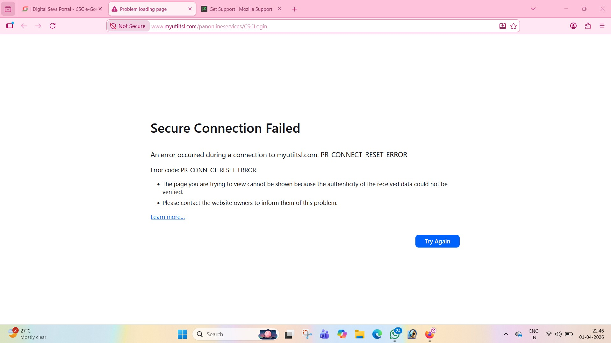Click the URL address field
This screenshot has height=343, width=611.
tap(319, 26)
